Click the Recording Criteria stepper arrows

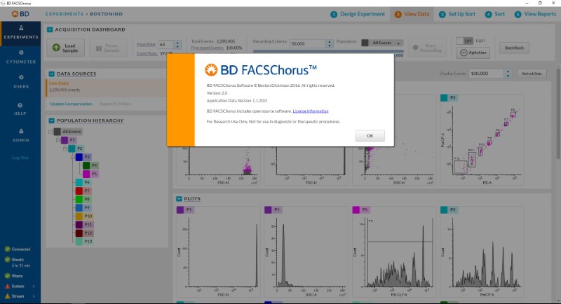pyautogui.click(x=330, y=43)
